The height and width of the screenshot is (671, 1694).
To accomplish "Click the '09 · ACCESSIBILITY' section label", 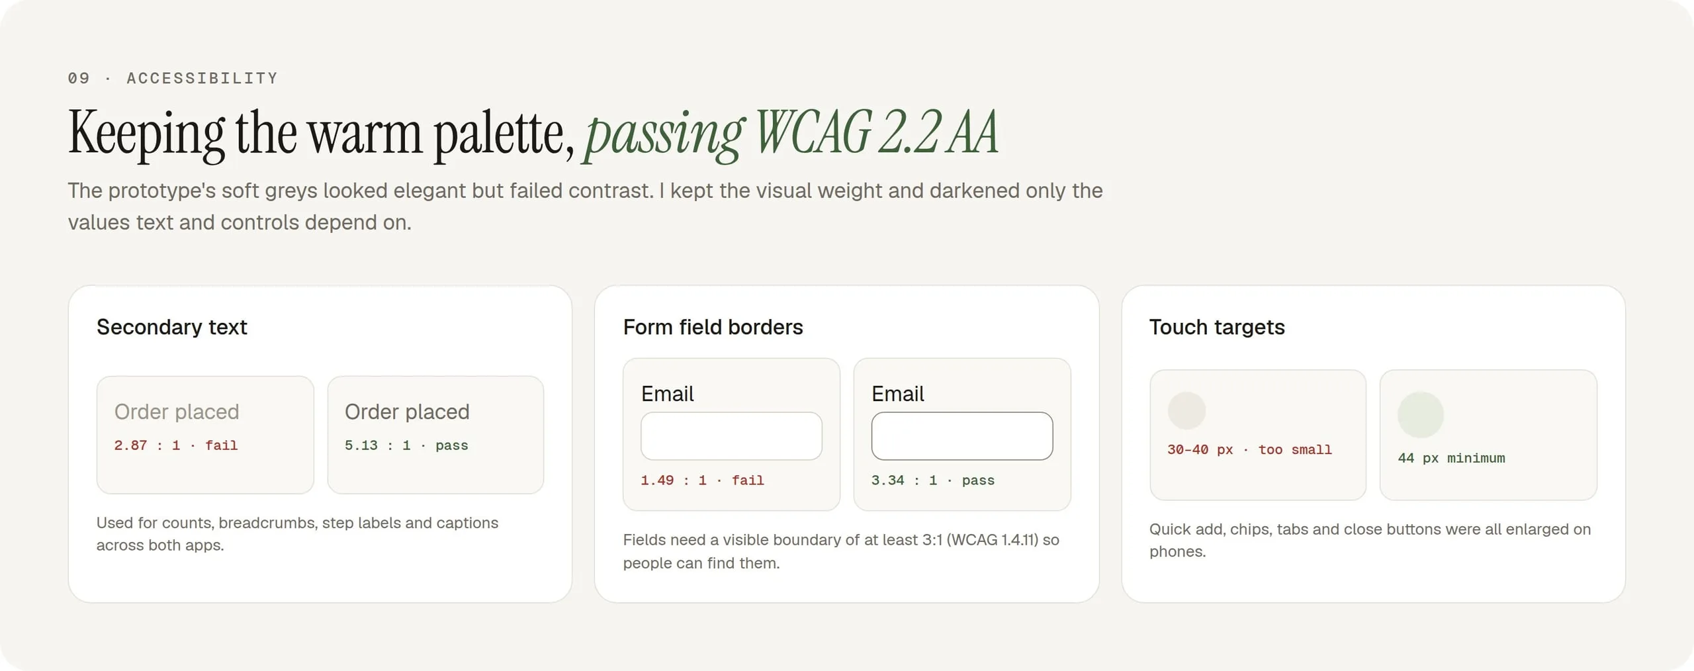I will tap(173, 78).
